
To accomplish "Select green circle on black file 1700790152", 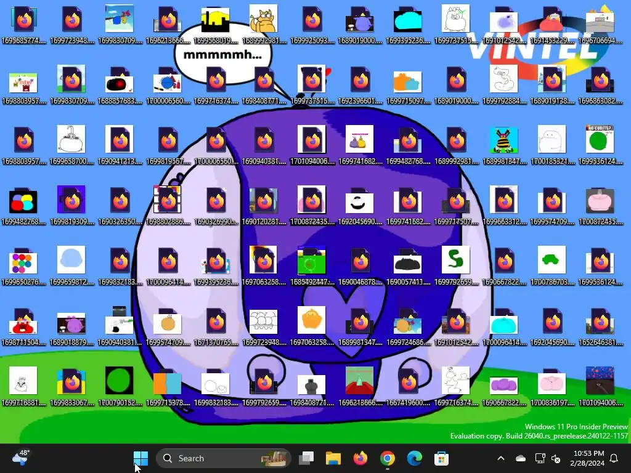I will [x=120, y=386].
